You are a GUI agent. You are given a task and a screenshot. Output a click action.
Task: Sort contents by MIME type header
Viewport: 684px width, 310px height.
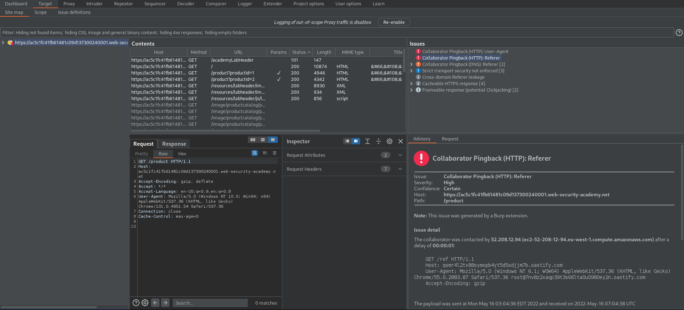coord(352,52)
